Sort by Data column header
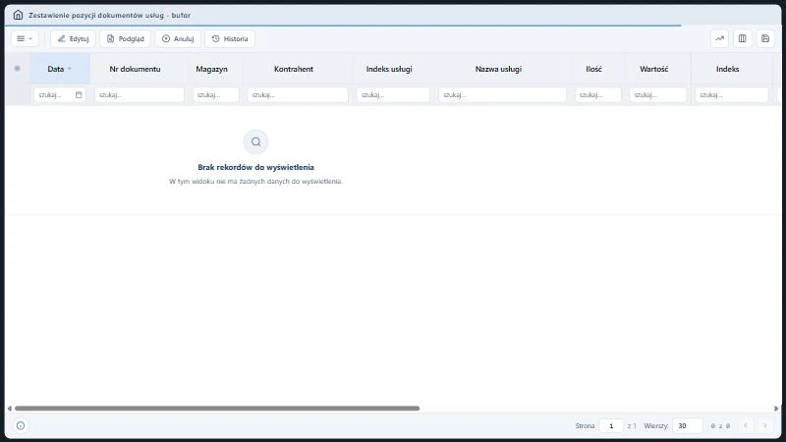 click(56, 69)
